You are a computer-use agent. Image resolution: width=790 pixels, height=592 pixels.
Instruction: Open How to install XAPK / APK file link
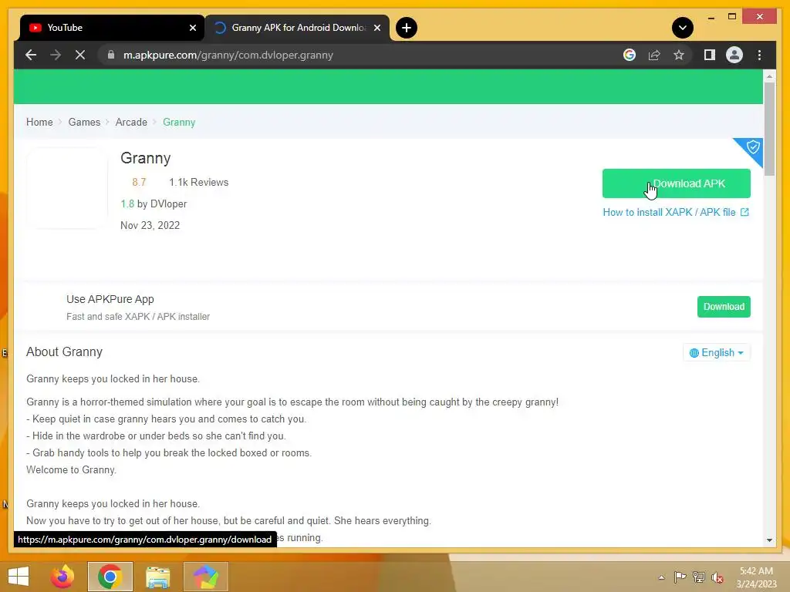(676, 213)
